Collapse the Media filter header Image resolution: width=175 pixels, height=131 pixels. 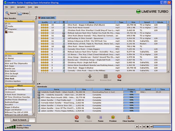[x=20, y=21]
